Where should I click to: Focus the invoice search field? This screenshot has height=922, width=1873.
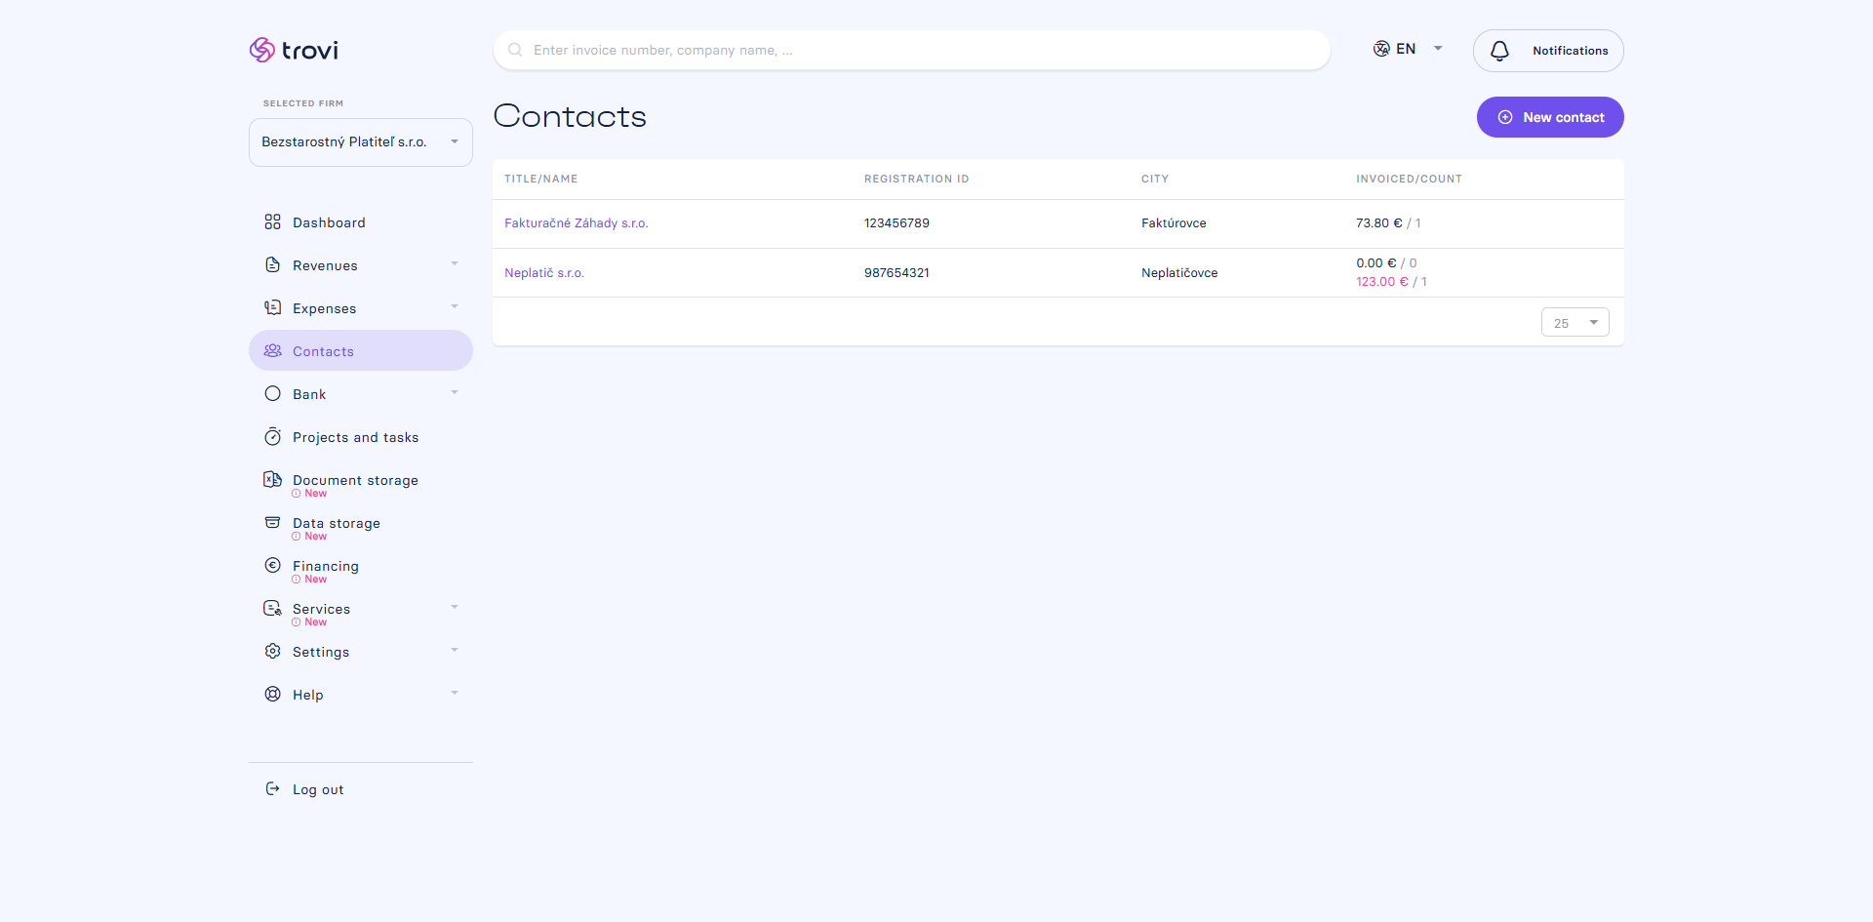[x=912, y=50]
